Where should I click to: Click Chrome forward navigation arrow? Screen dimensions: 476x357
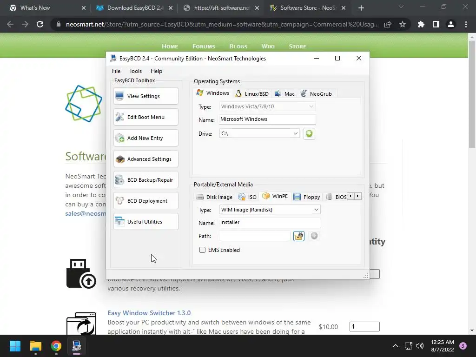pyautogui.click(x=25, y=24)
